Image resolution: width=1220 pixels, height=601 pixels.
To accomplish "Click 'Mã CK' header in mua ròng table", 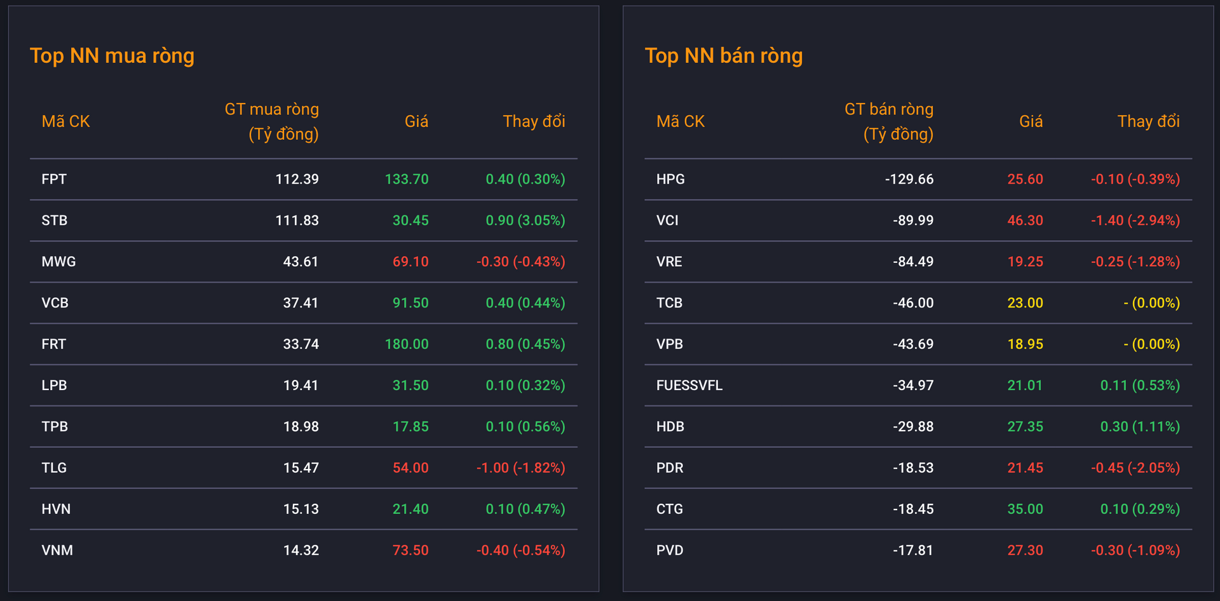I will coord(65,121).
